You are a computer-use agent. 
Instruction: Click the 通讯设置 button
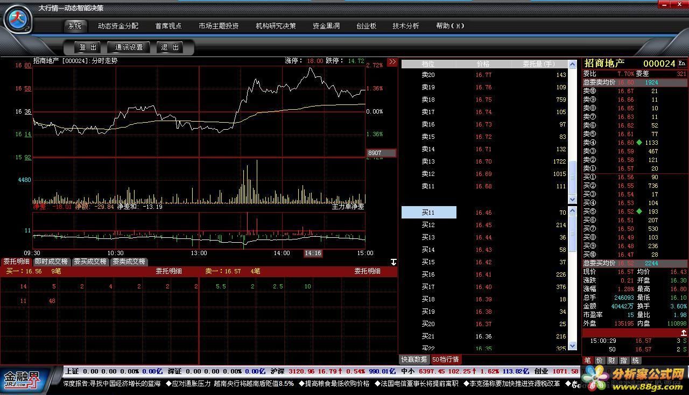[x=129, y=47]
